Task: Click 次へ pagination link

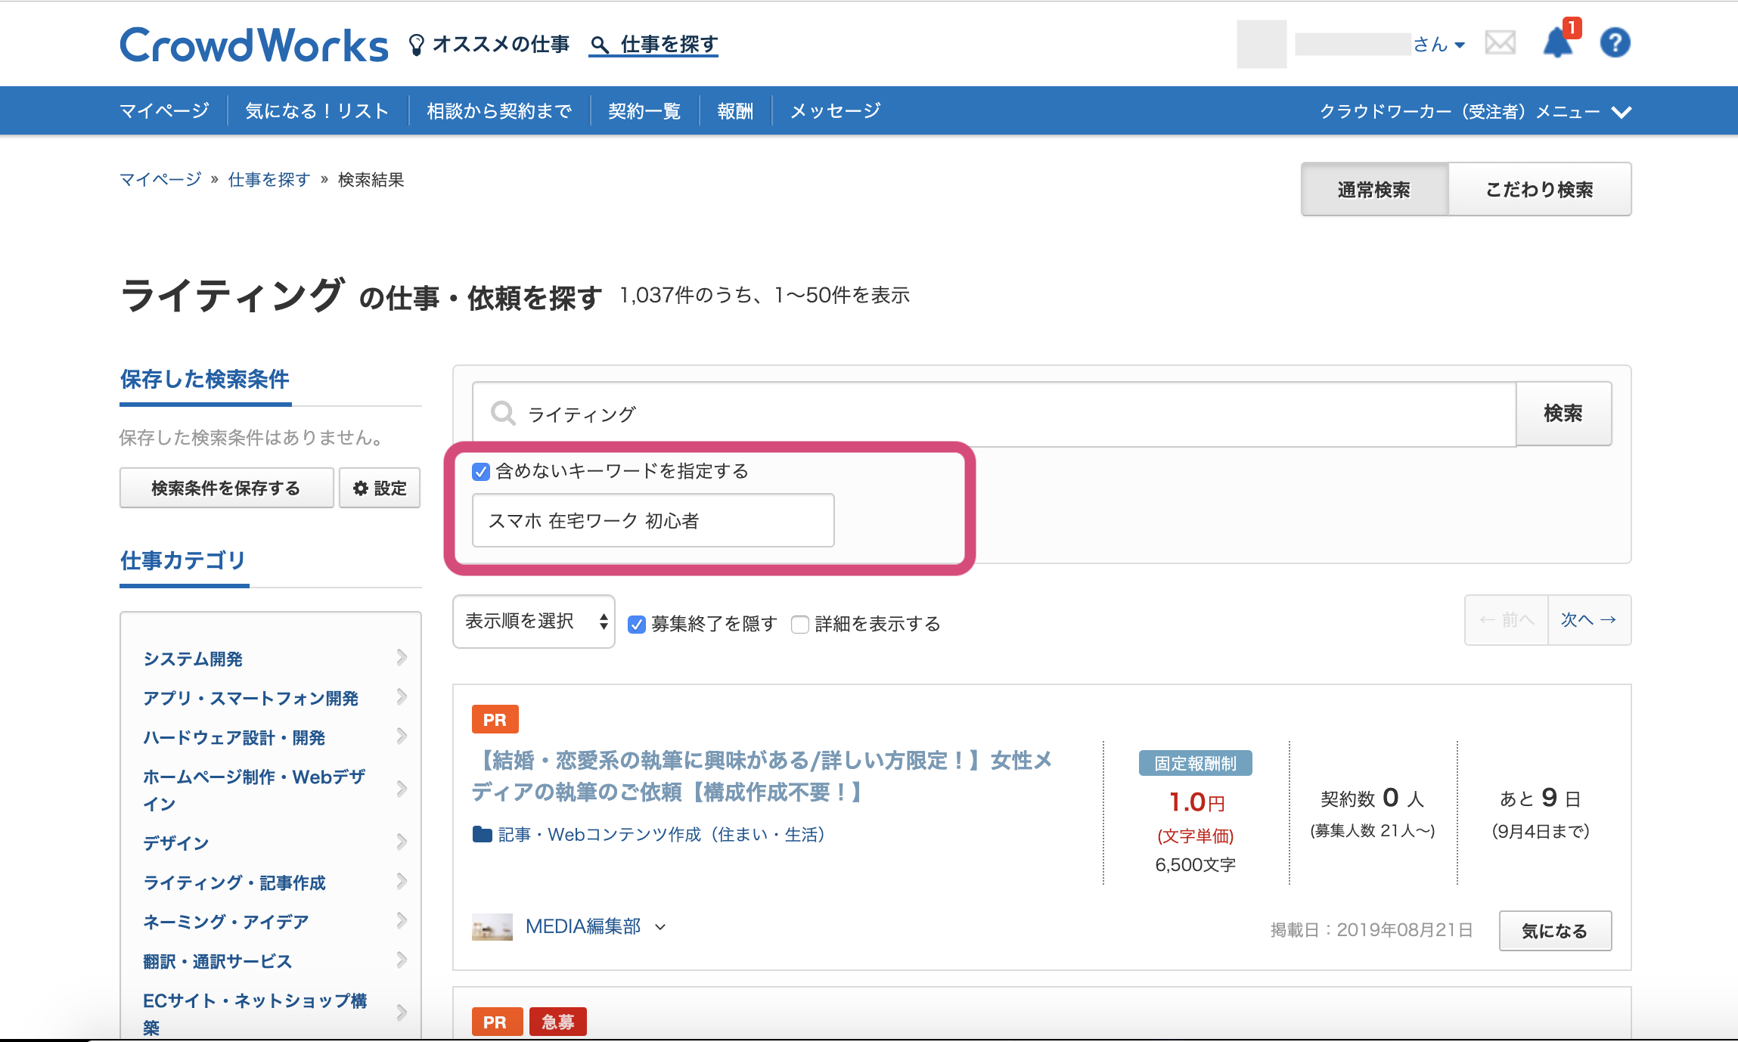Action: tap(1588, 620)
